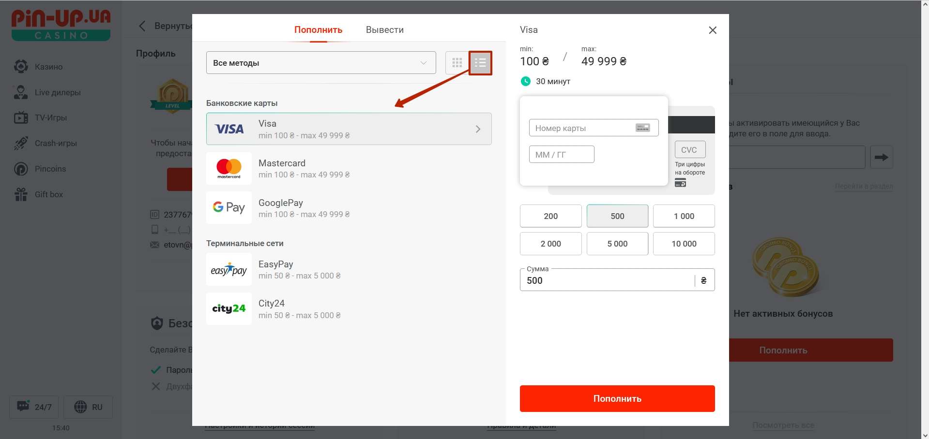Open the Вывести tab
The height and width of the screenshot is (439, 929).
384,30
